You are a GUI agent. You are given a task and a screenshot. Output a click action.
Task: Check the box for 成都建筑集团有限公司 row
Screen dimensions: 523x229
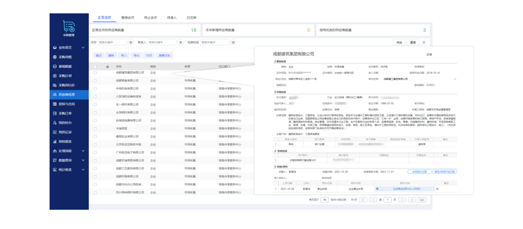pyautogui.click(x=95, y=73)
